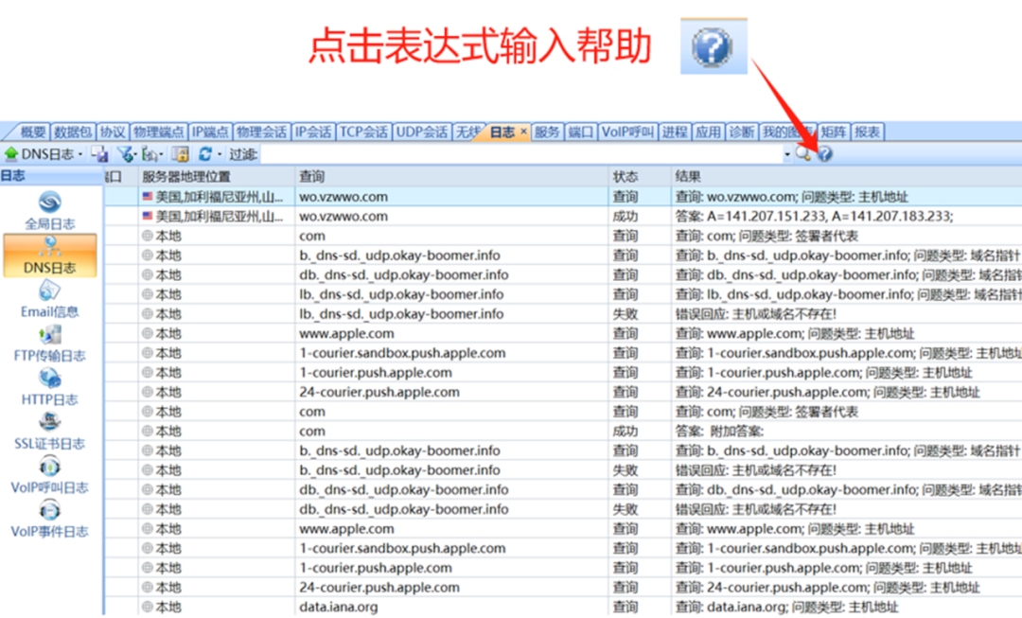Open Email信息 in the log sidebar
This screenshot has height=618, width=1022.
49,299
